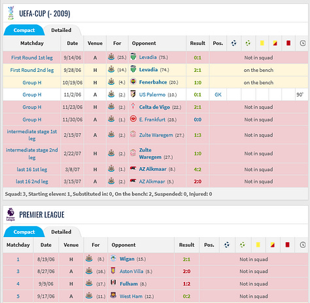Viewport: 310px width, 303px height.
Task: Click red card icon in Premier League header
Action: pos(288,245)
